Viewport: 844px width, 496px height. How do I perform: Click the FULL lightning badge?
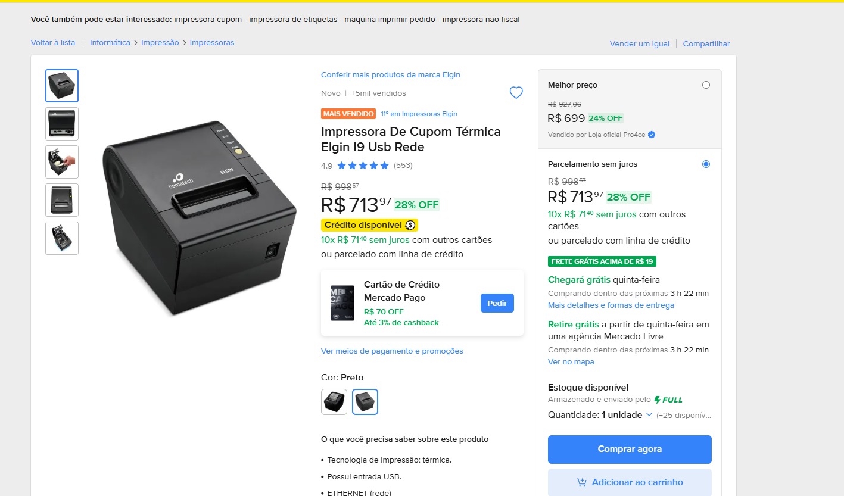click(x=668, y=400)
